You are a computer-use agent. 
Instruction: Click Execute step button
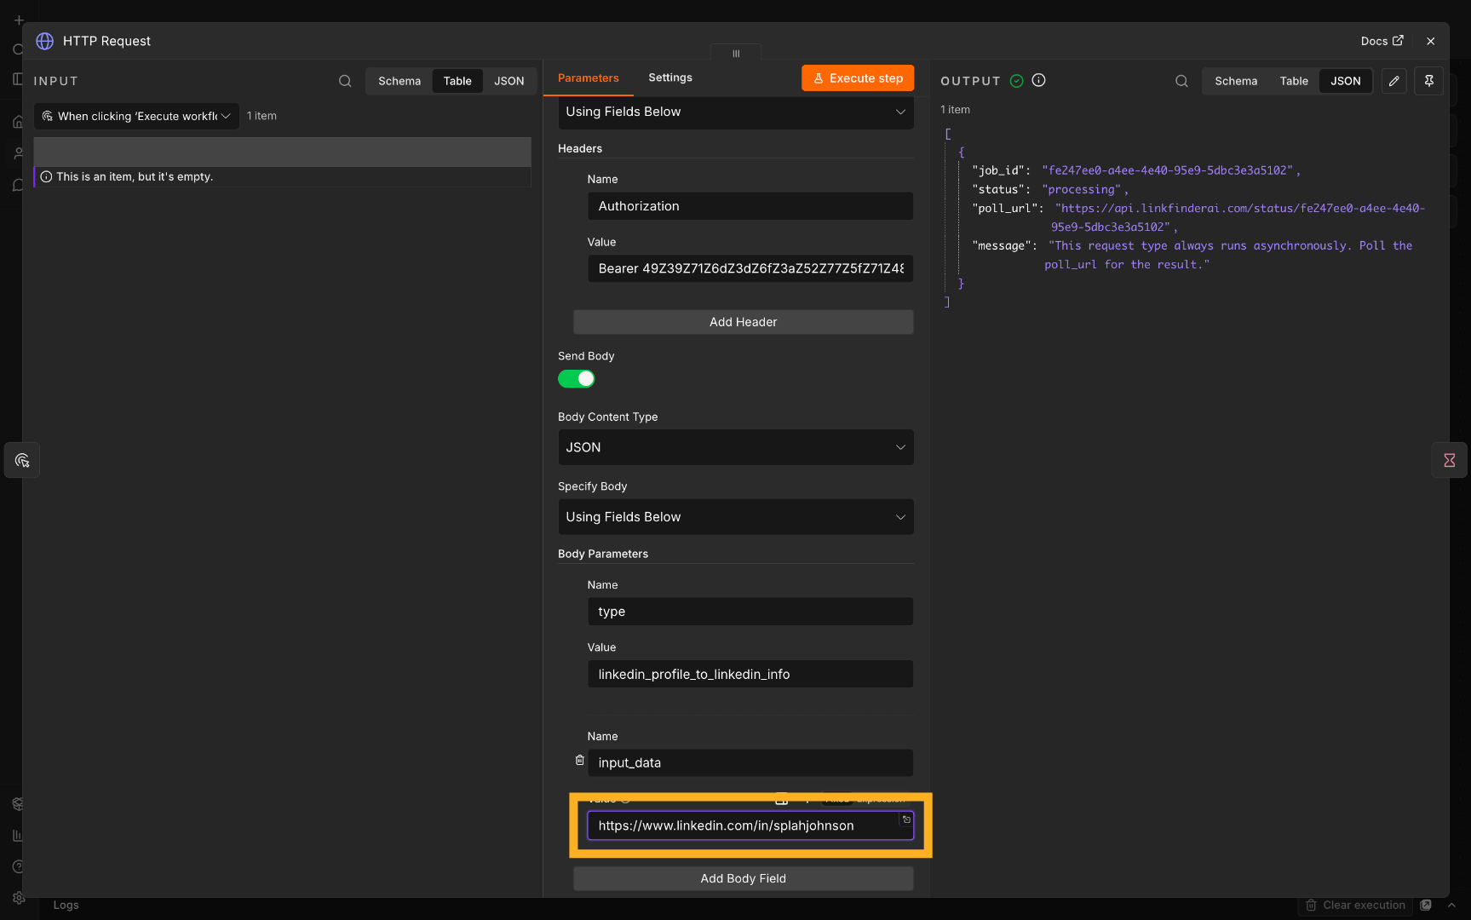tap(858, 78)
